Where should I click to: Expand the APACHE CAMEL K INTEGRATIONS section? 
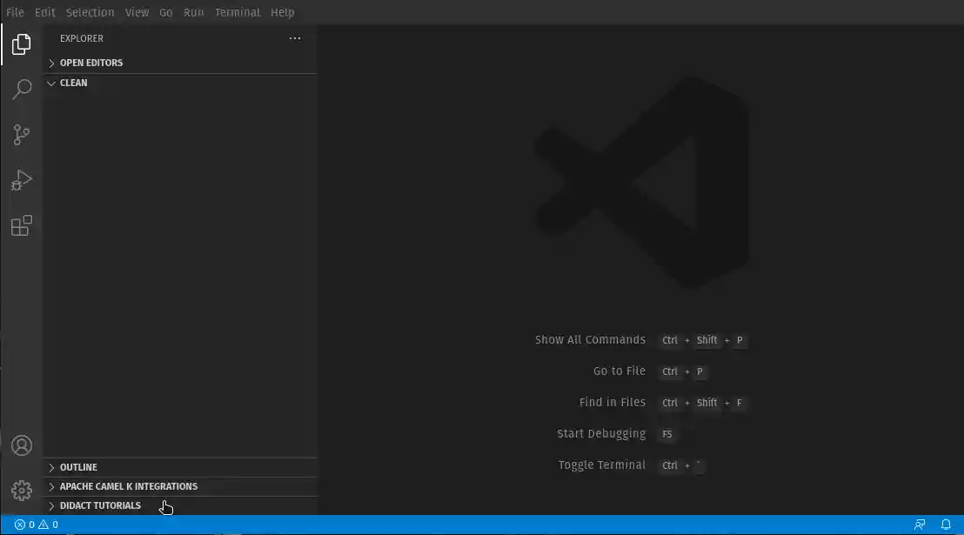point(127,486)
